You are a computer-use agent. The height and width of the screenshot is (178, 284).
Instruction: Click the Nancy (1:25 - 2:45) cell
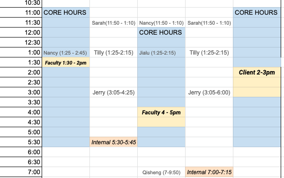point(66,52)
